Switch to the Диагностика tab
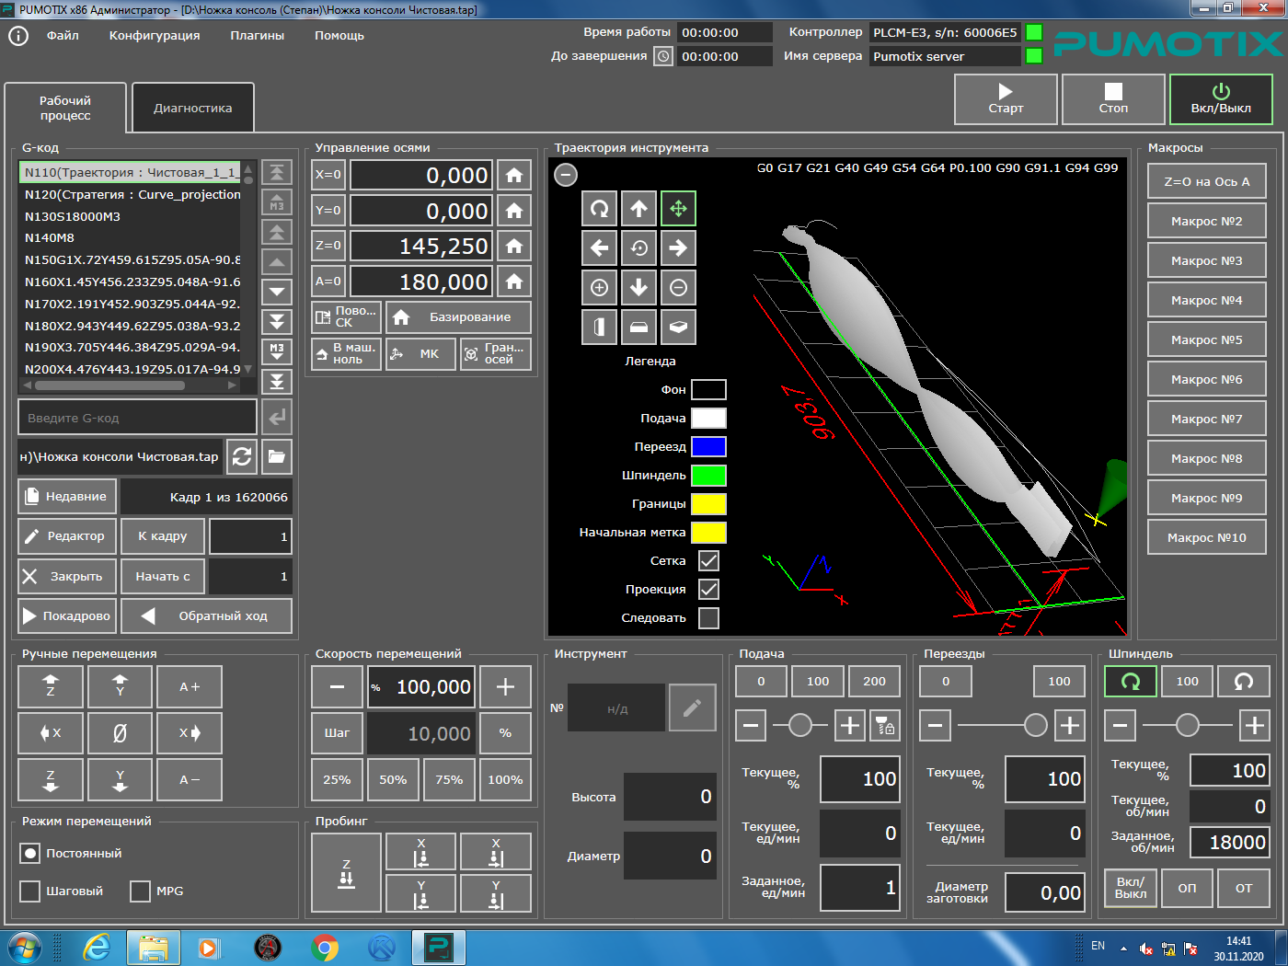Screen dimensions: 1288x966 (193, 108)
